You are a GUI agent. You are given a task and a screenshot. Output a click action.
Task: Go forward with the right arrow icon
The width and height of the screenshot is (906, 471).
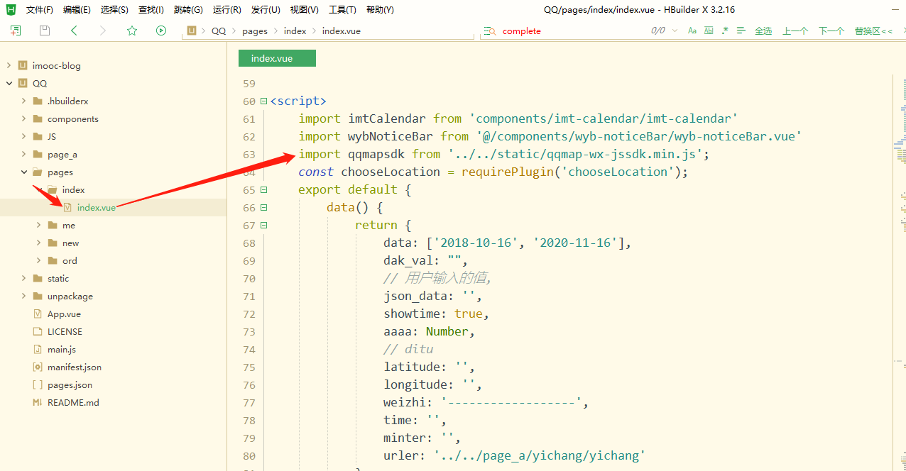pos(103,31)
